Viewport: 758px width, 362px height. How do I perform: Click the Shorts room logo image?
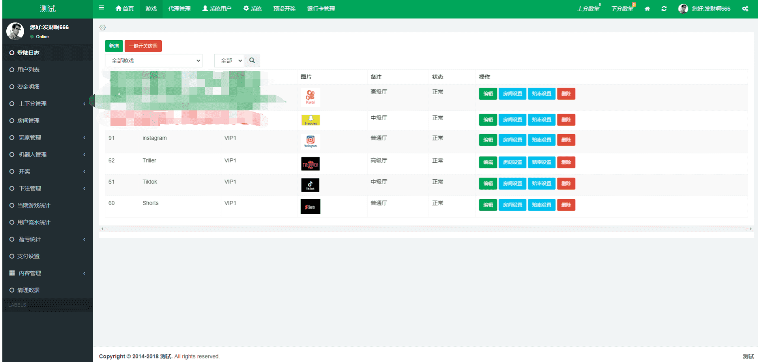pos(311,207)
